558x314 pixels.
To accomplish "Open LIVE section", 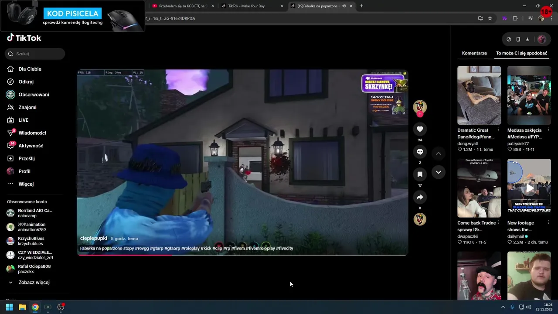I will coord(23,120).
